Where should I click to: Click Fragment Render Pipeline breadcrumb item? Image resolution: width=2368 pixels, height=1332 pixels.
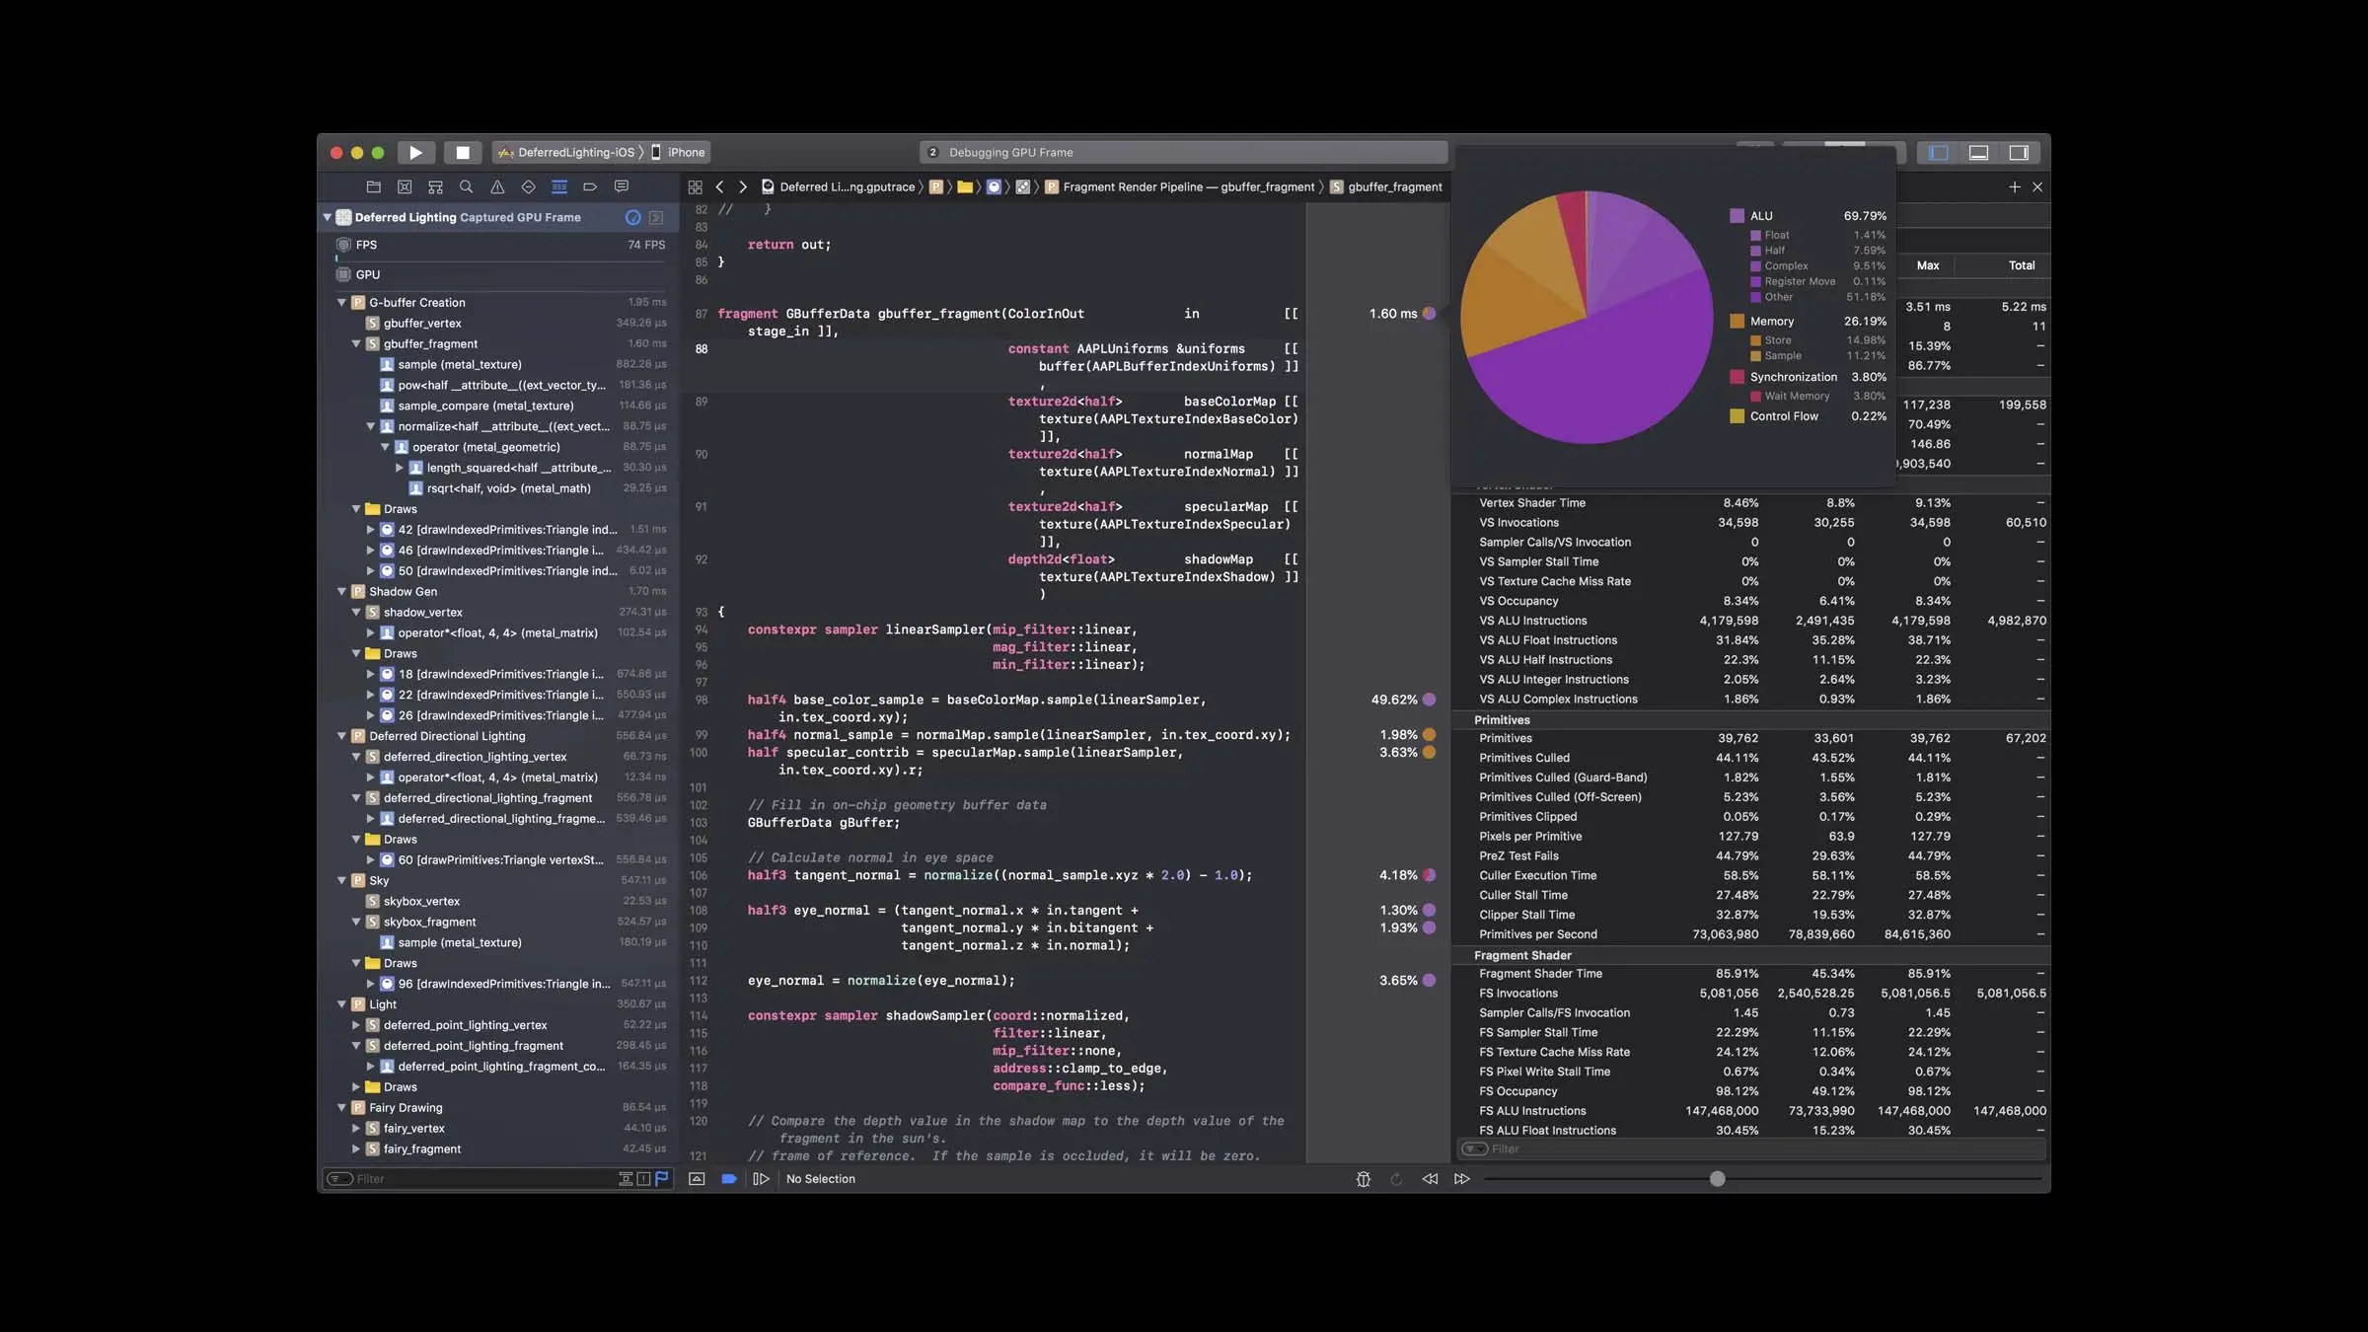(1179, 186)
